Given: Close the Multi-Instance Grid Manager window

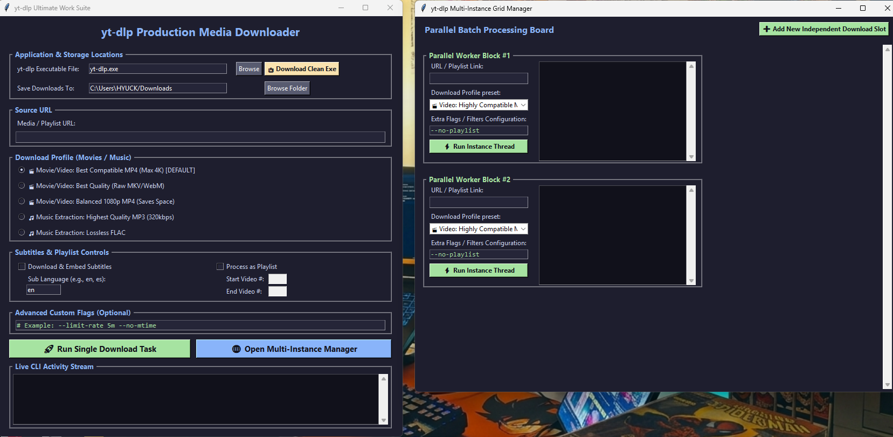Looking at the screenshot, I should pos(887,8).
